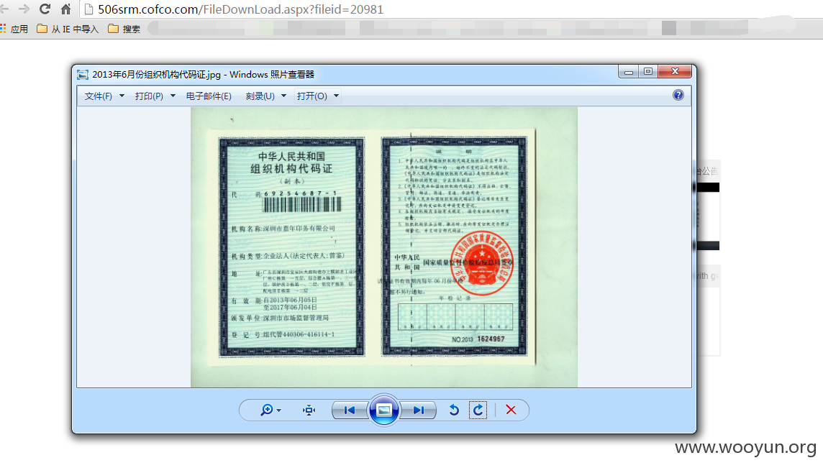The width and height of the screenshot is (823, 468).
Task: Click the browser back arrow
Action: click(5, 9)
